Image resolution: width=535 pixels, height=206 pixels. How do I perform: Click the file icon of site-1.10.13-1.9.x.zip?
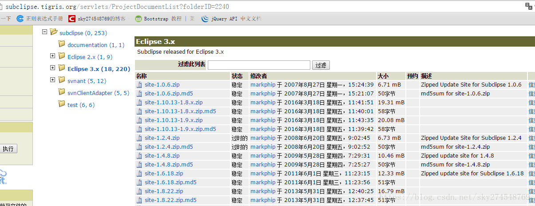[x=139, y=120]
